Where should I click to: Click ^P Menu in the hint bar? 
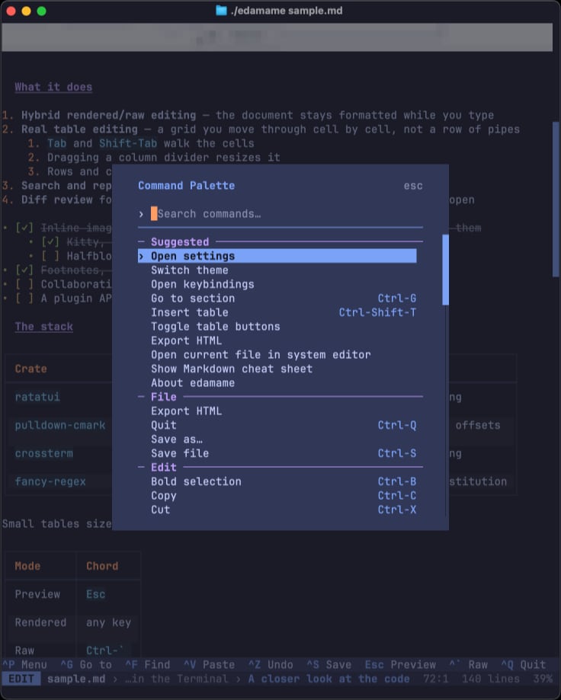click(24, 665)
